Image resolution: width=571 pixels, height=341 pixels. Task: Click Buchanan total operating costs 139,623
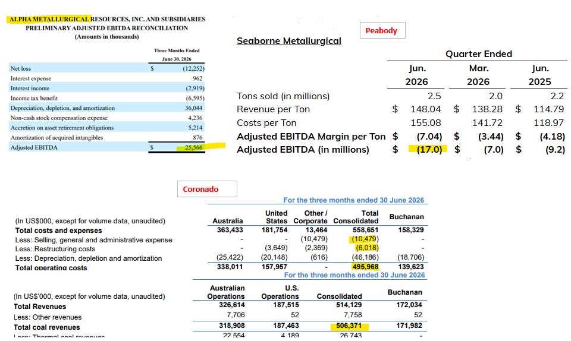click(x=411, y=267)
